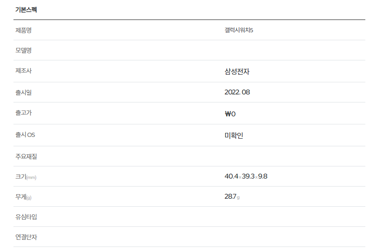This screenshot has width=377, height=251.
Task: Click the 제품명 row label
Action: point(23,30)
